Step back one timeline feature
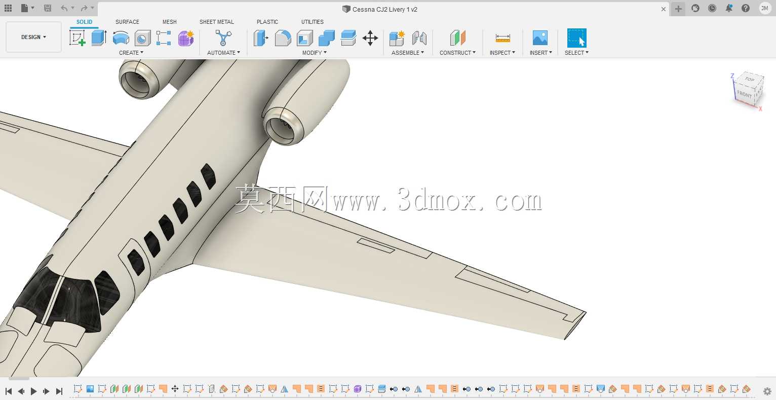Image resolution: width=776 pixels, height=400 pixels. [21, 391]
